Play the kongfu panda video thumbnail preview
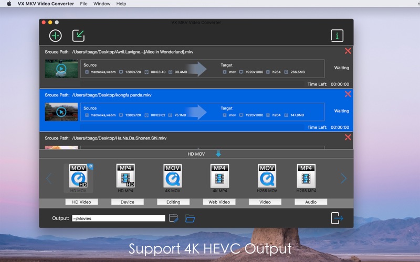The width and height of the screenshot is (420, 262). pos(61,112)
